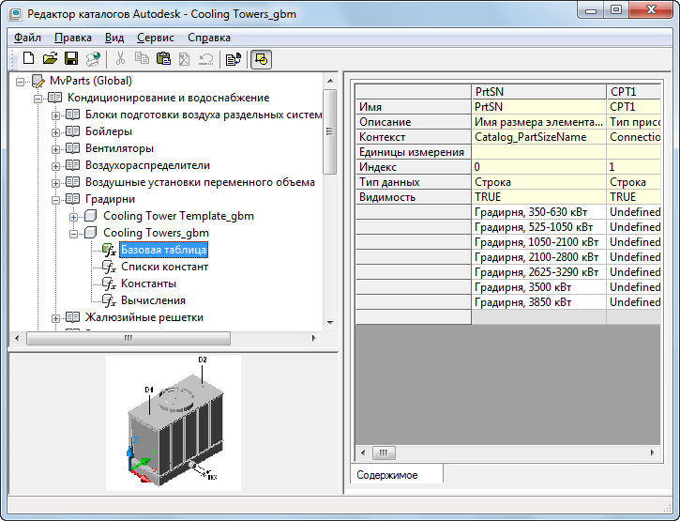
Task: Click the tree horizontal scrollbar thumb
Action: 128,338
